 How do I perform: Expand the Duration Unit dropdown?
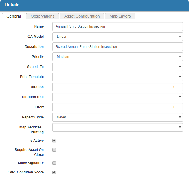pos(118,97)
